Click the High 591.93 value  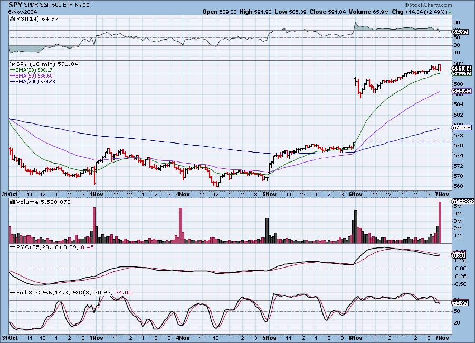point(255,12)
